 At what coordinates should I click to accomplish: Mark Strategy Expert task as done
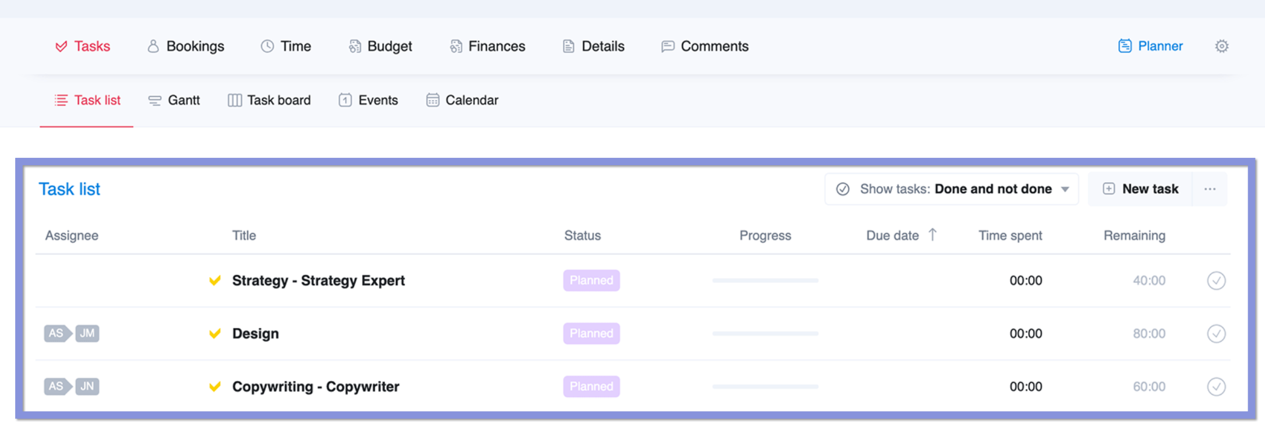click(1216, 281)
